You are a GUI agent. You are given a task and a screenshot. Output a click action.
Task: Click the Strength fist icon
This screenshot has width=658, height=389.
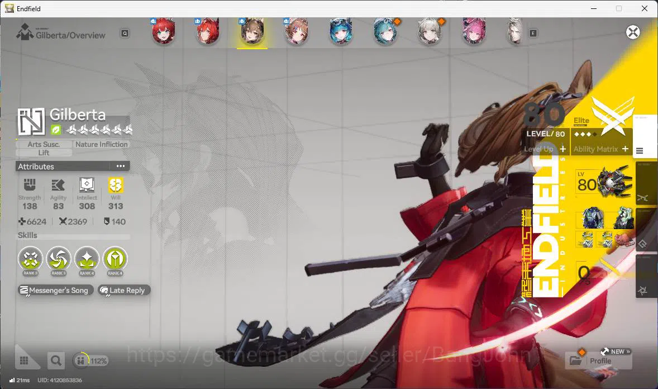tap(30, 184)
